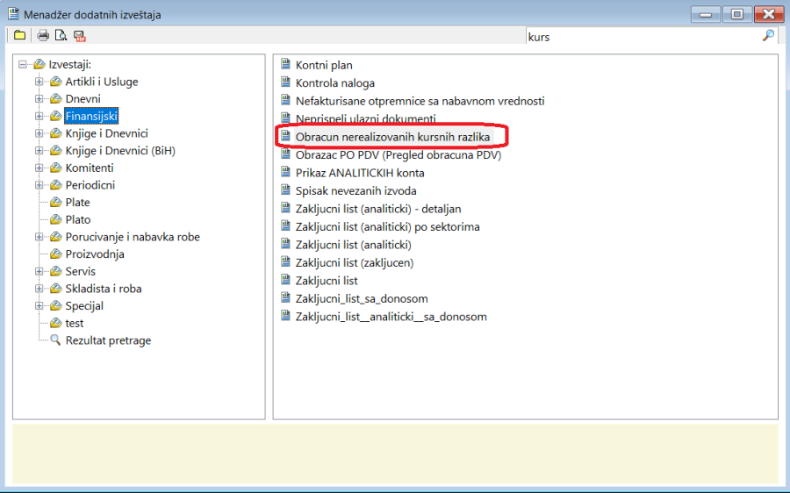Viewport: 790px width, 493px height.
Task: Click the Rezultat pretrage magnifier icon
Action: 55,339
